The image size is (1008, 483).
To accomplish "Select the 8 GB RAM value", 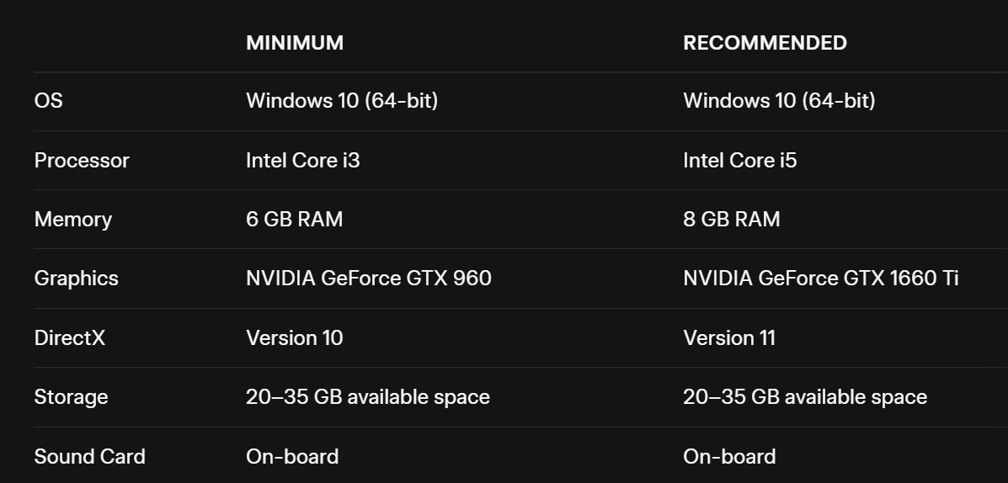I will (732, 220).
